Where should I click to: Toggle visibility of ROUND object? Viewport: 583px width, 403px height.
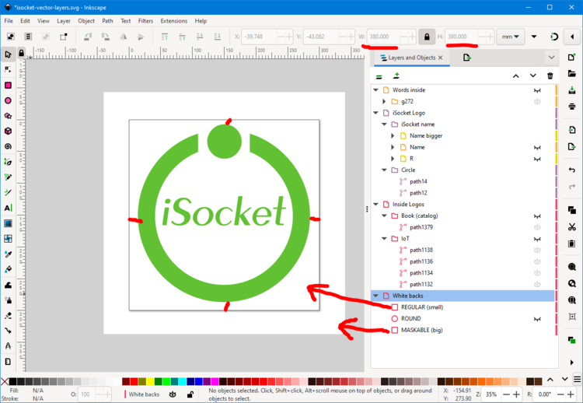(x=537, y=319)
